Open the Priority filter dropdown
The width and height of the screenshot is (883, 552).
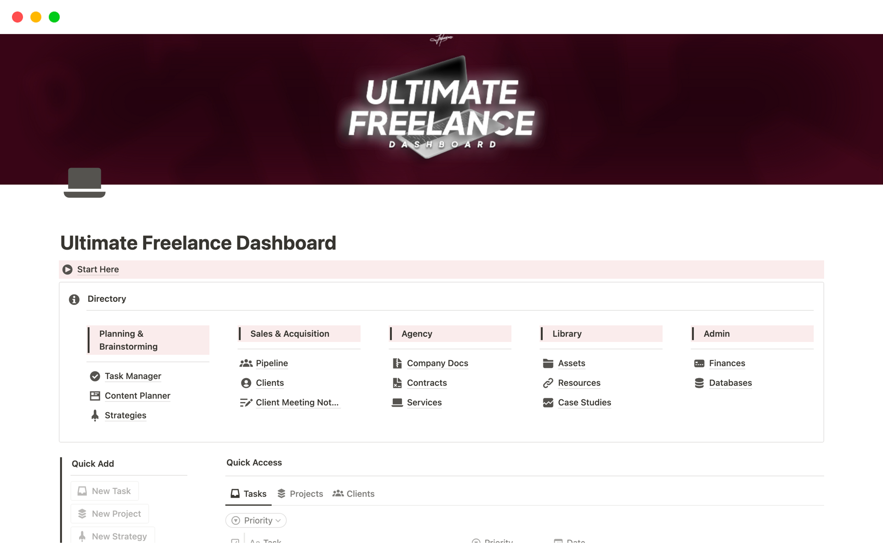[x=256, y=520]
